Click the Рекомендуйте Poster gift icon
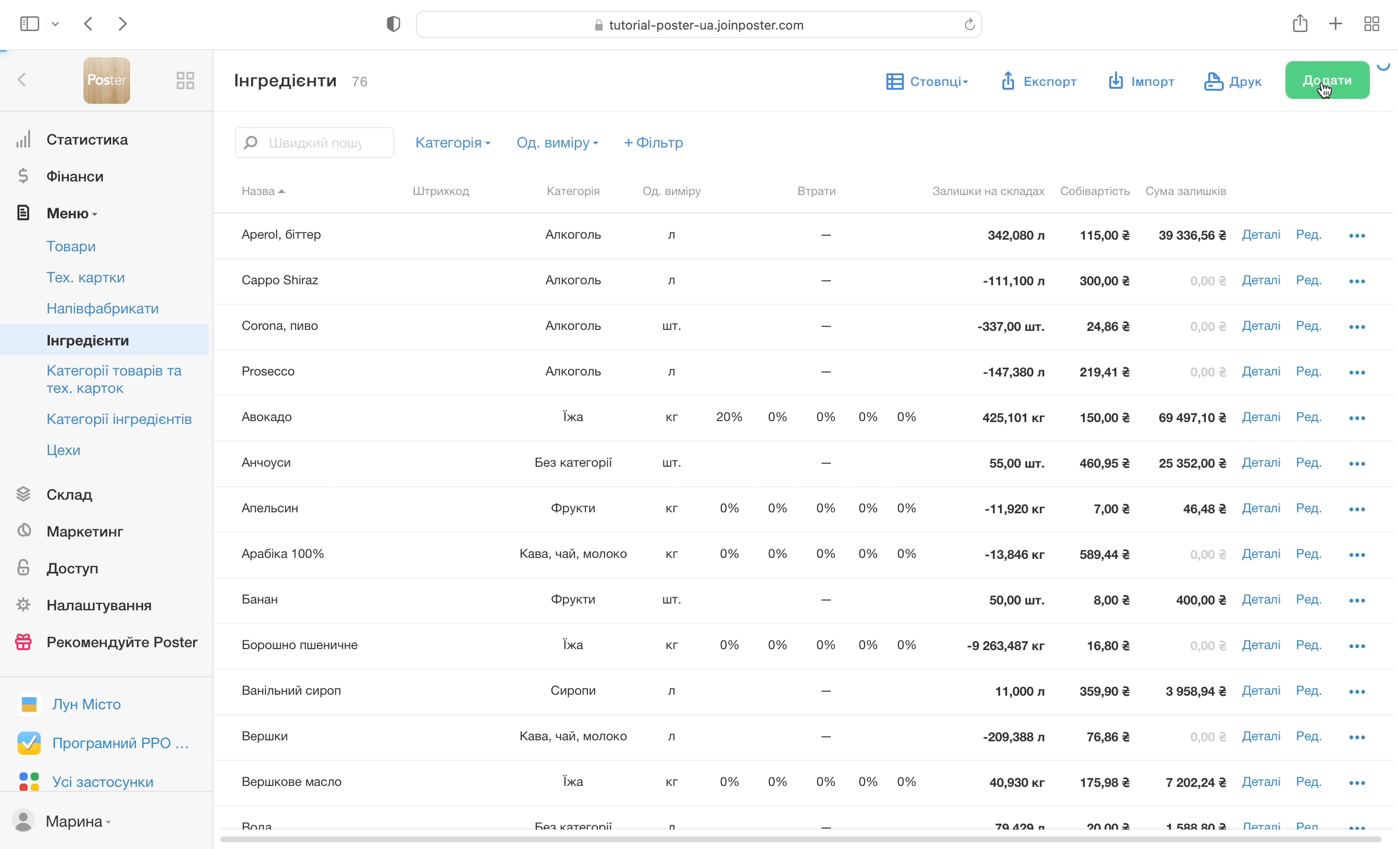Viewport: 1398px width, 849px height. (23, 642)
